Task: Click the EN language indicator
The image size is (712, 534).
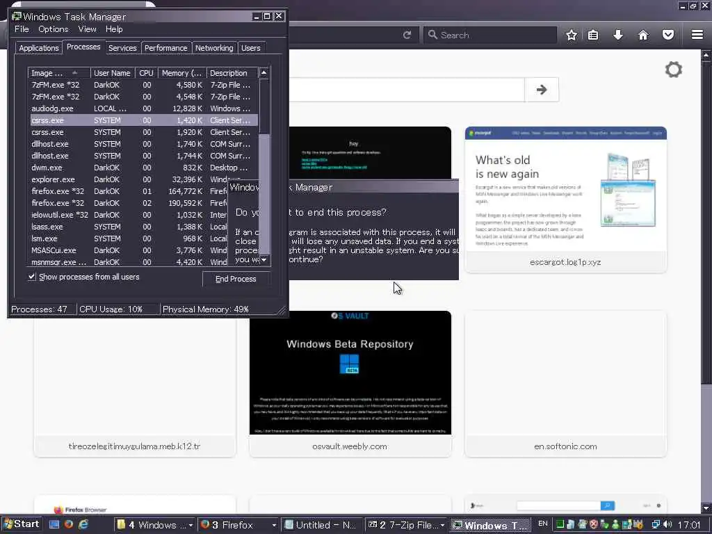Action: click(542, 524)
